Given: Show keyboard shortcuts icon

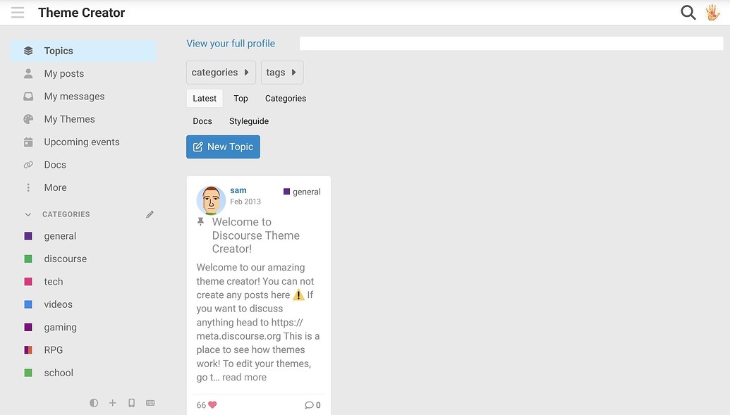Looking at the screenshot, I should click(x=150, y=403).
